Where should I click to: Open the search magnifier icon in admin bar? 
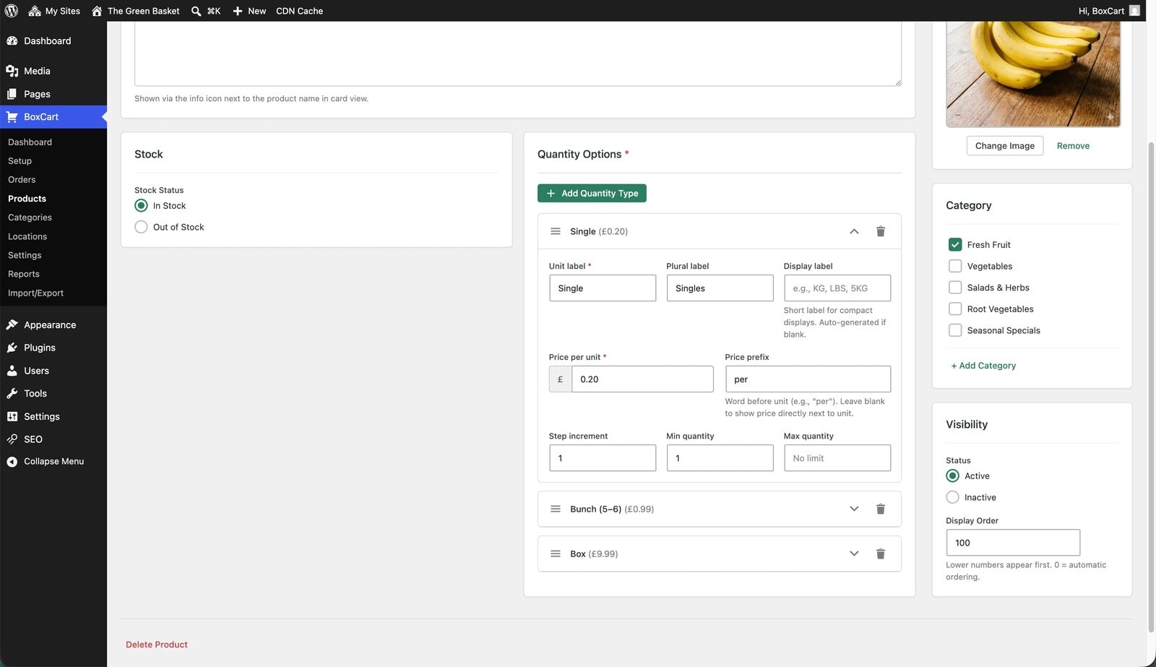(x=196, y=11)
